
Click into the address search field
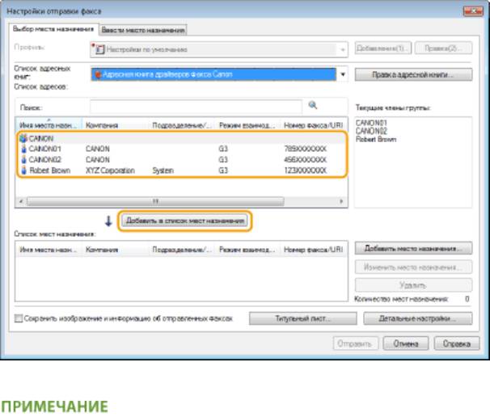196,107
